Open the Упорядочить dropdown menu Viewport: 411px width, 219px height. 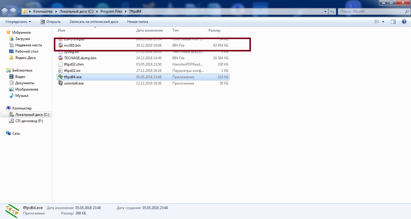(x=18, y=22)
